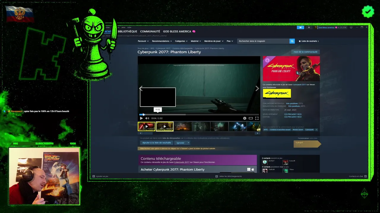This screenshot has width=380, height=213.
Task: Open the Jeux menu
Action: [x=123, y=27]
